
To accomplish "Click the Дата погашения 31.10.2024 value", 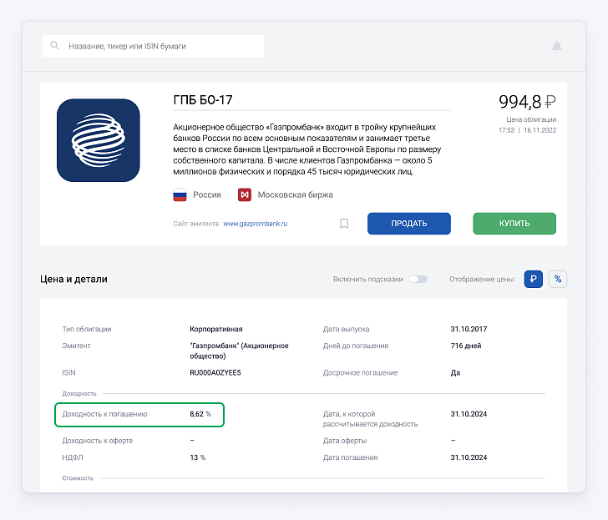I will pyautogui.click(x=469, y=457).
